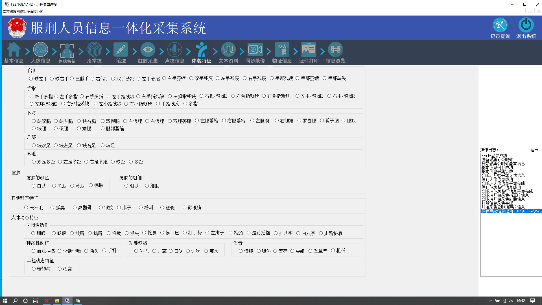Open WeChat from the Windows taskbar

click(x=78, y=301)
